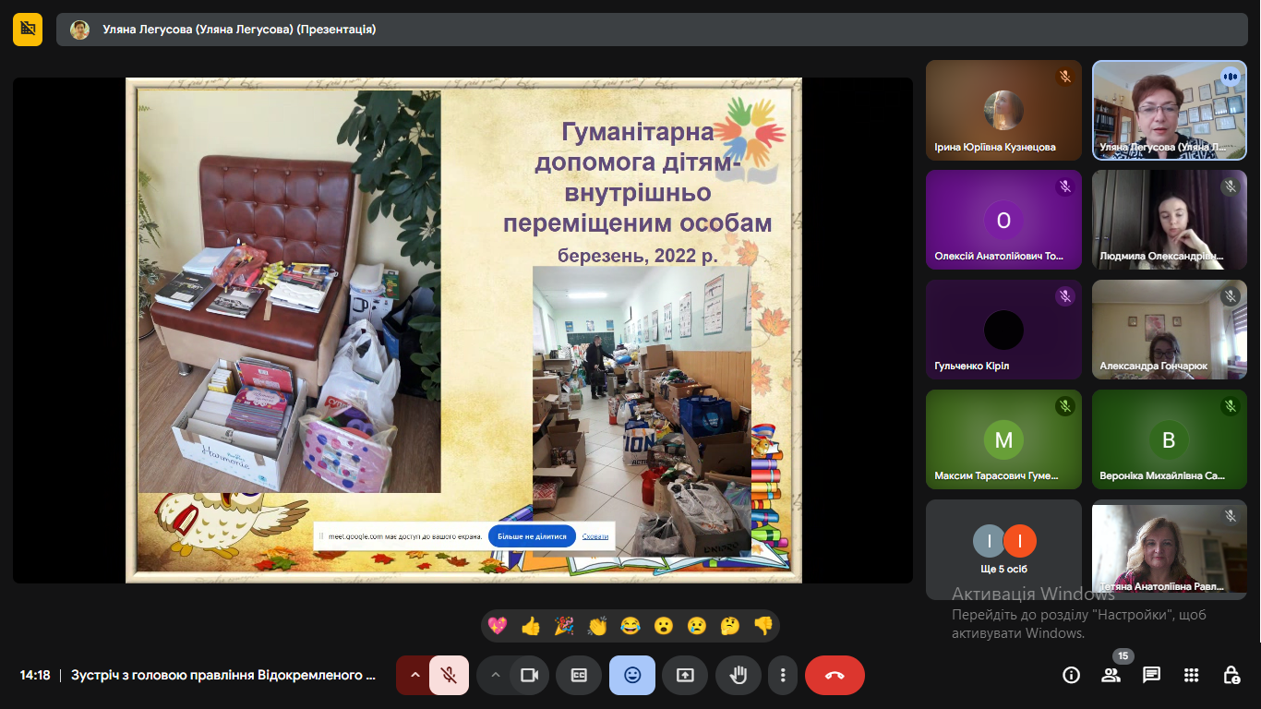This screenshot has width=1261, height=709.
Task: Click presentation title 'Уляна Легусова (Презентація)'
Action: coord(239,30)
